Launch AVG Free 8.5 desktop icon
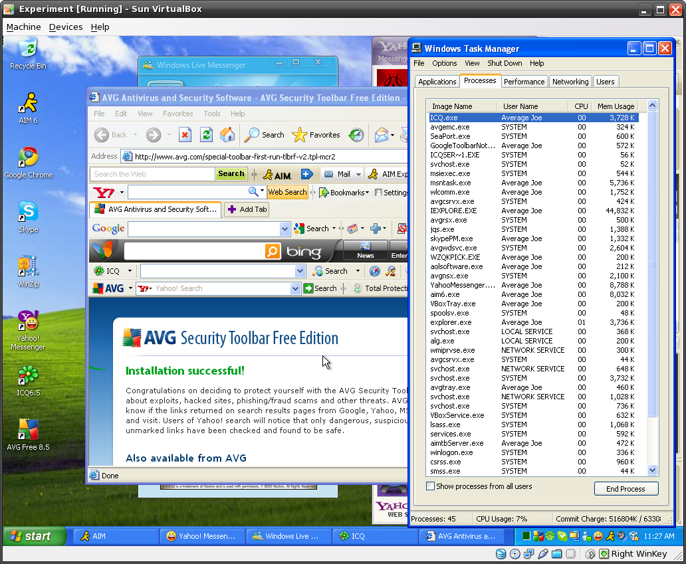The image size is (686, 564). click(28, 435)
